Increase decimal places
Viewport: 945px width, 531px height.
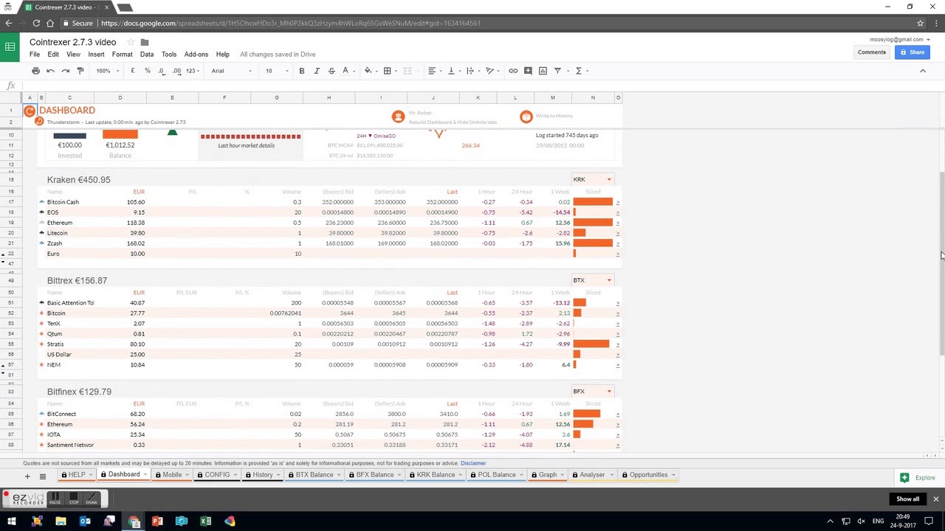pyautogui.click(x=176, y=71)
